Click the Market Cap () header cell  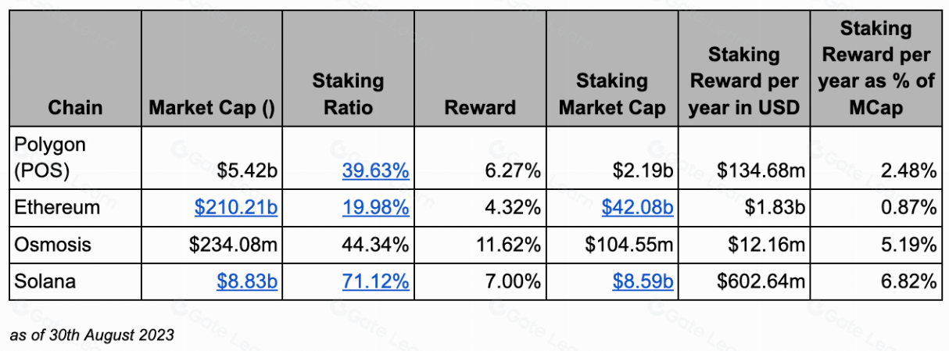point(211,107)
